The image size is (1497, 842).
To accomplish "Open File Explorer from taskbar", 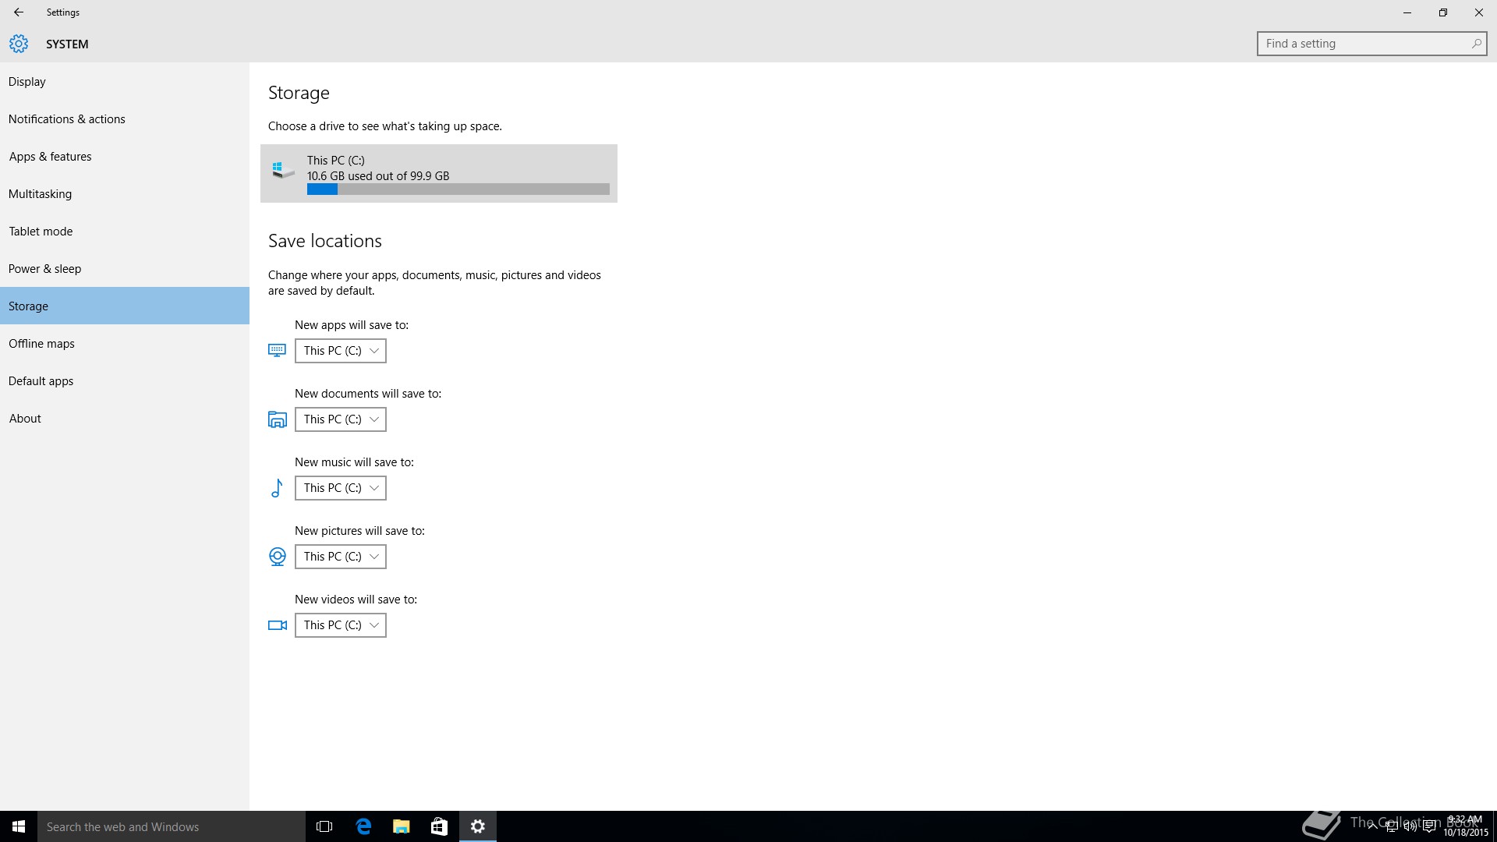I will point(401,826).
